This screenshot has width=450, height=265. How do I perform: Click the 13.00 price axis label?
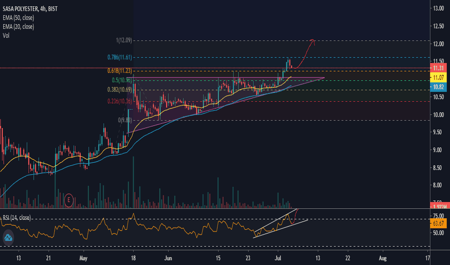tap(438, 8)
